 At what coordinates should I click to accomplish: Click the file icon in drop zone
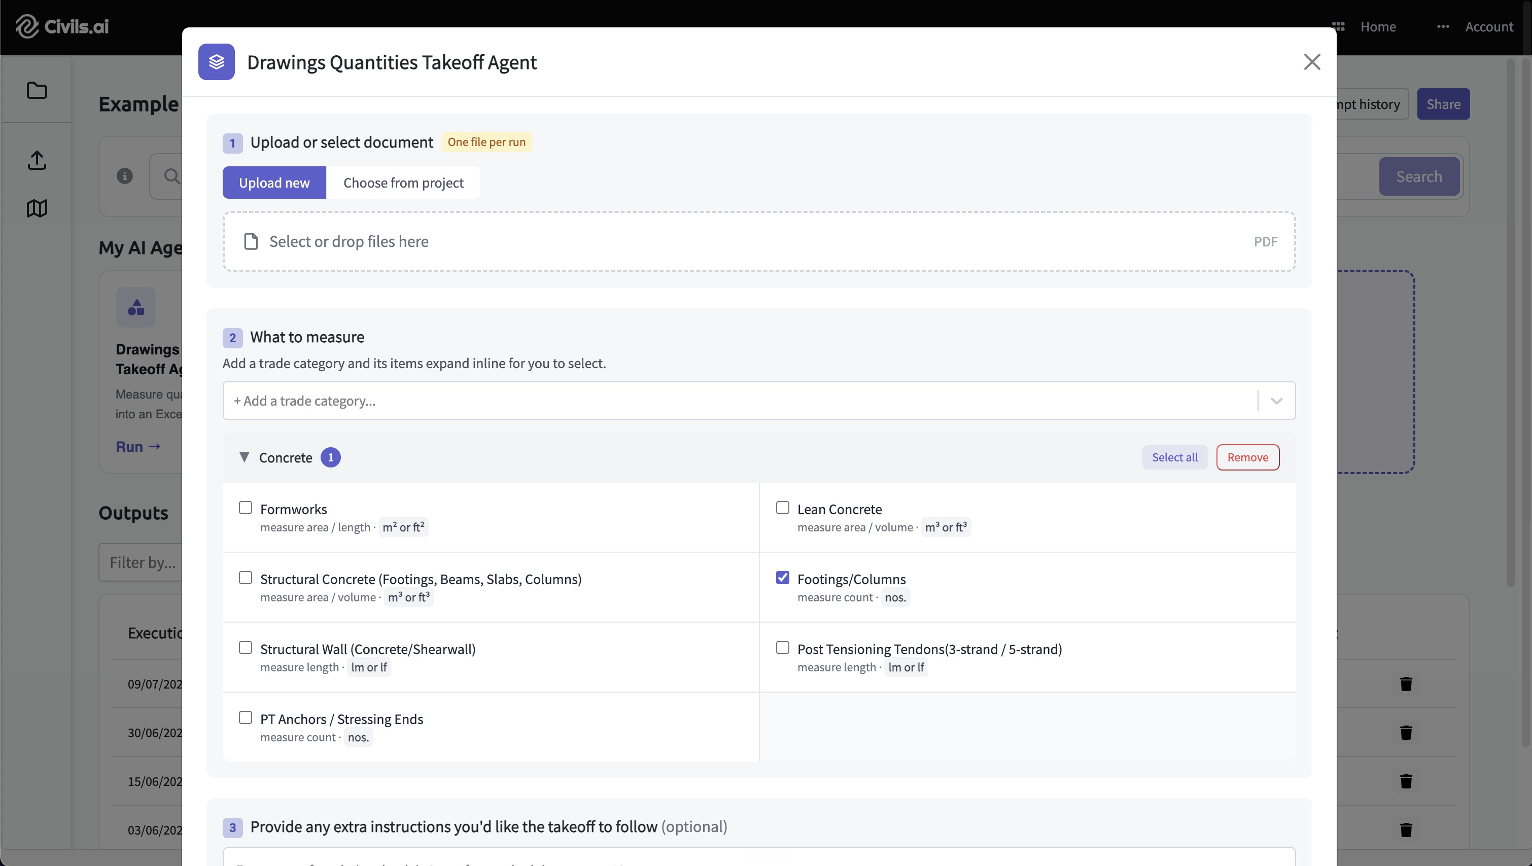(251, 241)
